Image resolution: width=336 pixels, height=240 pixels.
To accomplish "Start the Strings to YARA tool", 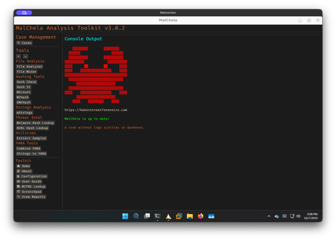I will coord(31,153).
